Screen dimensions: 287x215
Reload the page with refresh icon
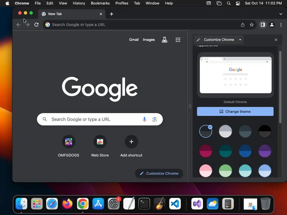36,25
